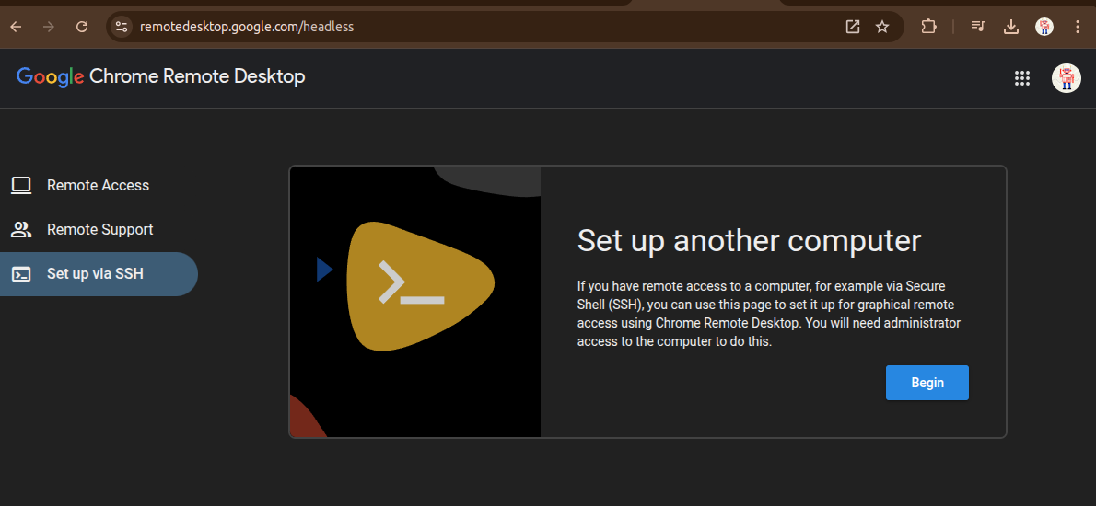Click the browser forward arrow

coord(49,28)
